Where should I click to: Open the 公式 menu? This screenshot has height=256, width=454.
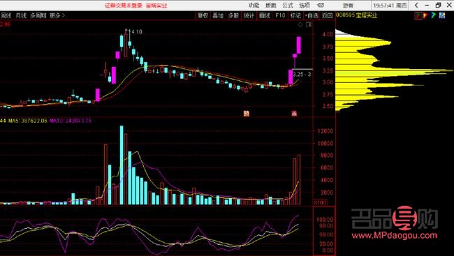(288, 5)
